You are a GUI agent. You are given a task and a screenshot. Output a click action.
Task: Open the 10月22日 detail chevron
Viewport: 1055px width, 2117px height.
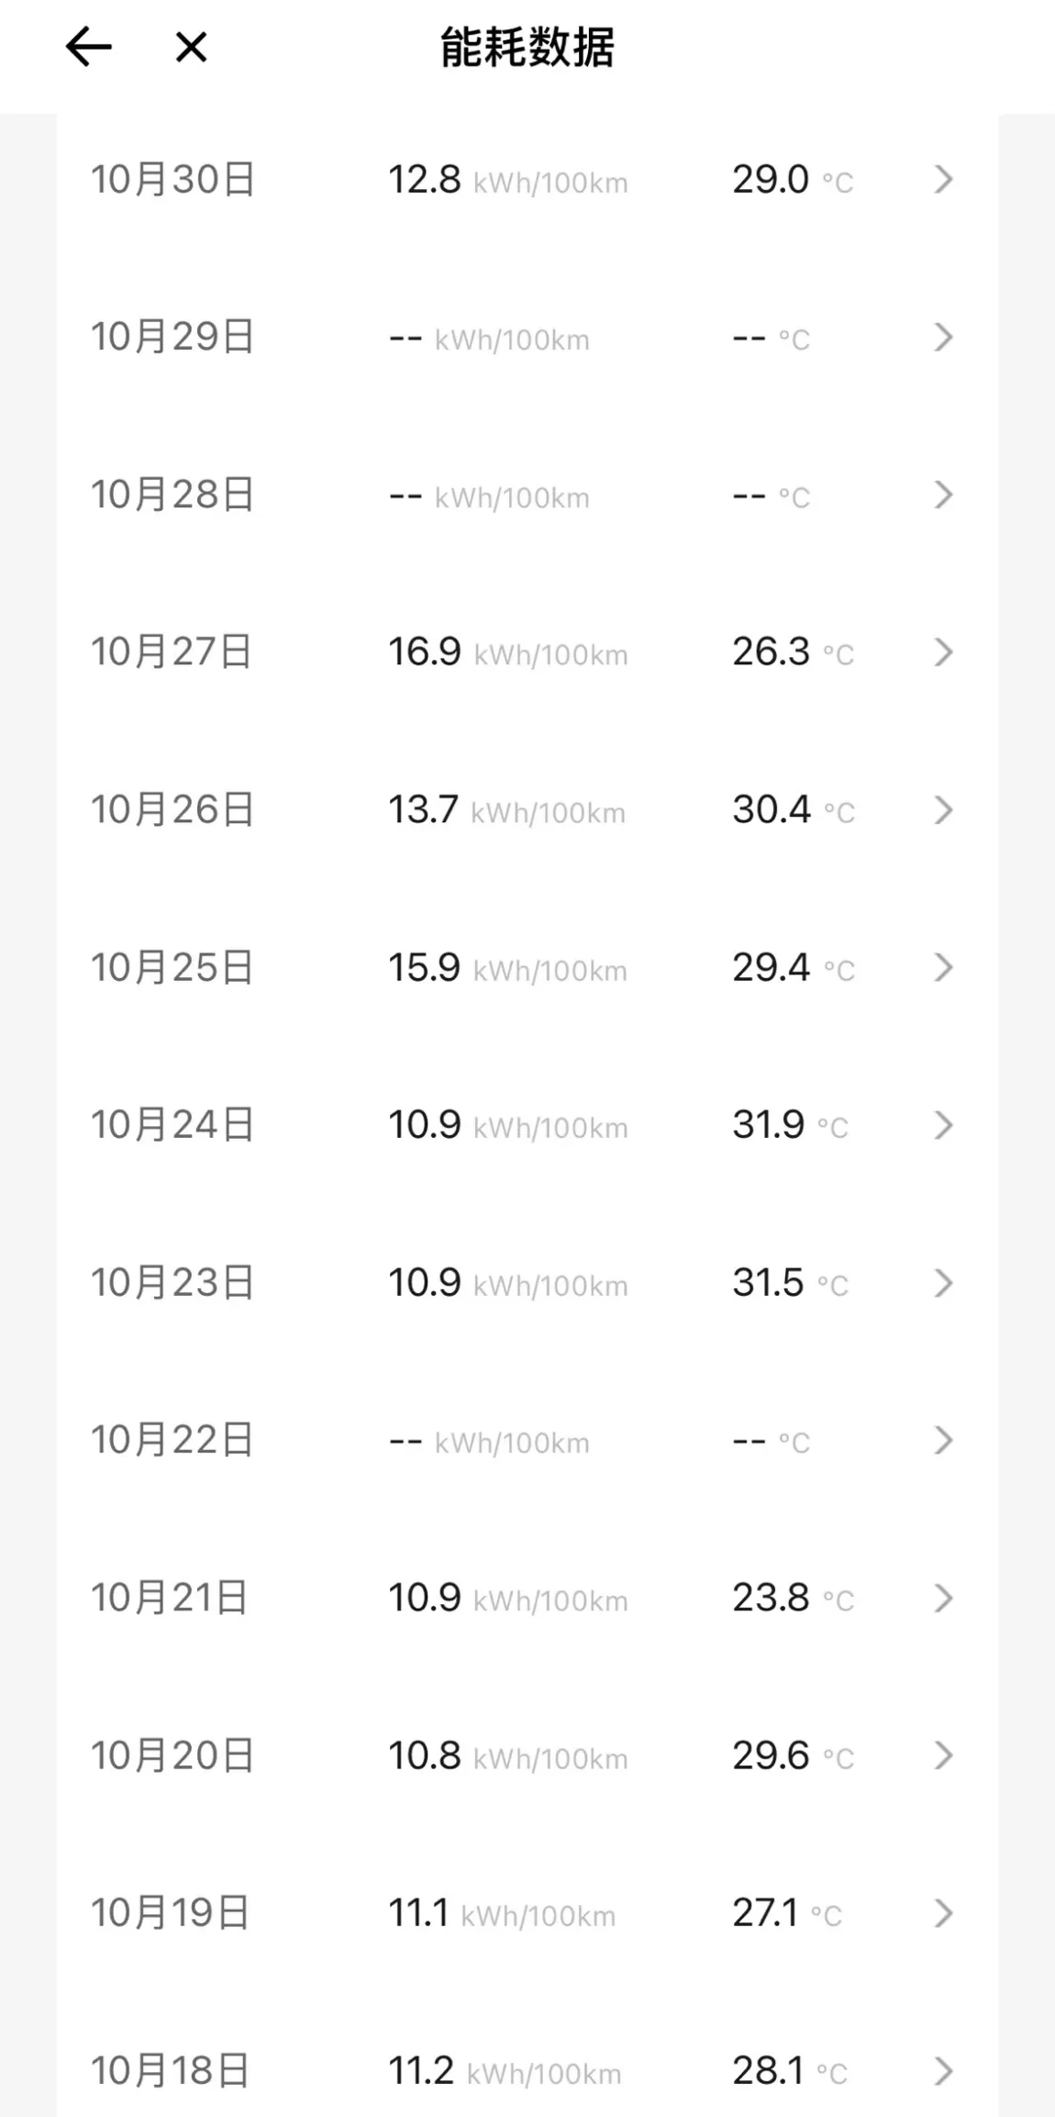[943, 1440]
